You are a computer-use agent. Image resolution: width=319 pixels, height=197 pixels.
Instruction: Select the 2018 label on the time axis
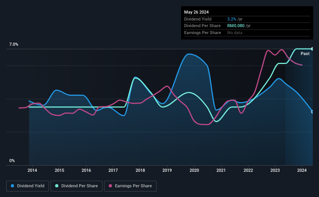140,170
